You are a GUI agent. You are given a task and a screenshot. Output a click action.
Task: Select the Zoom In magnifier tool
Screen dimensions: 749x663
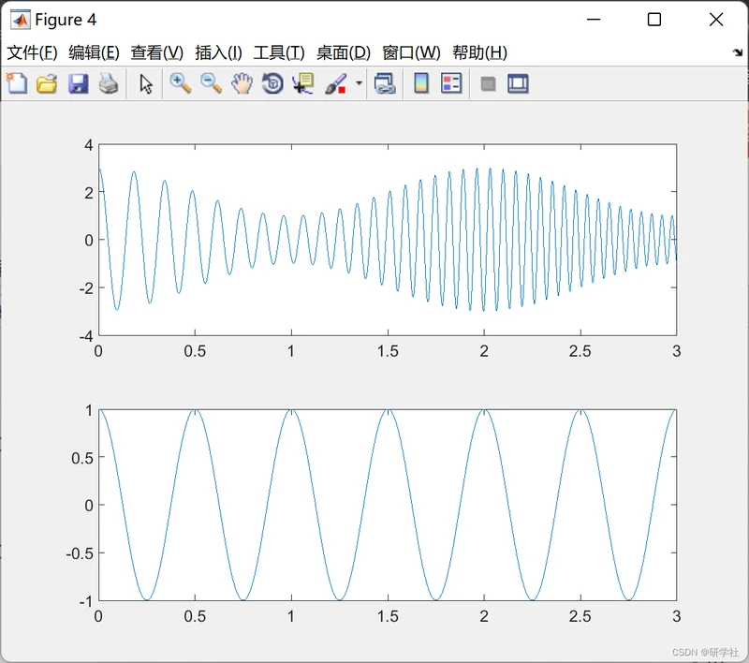181,83
